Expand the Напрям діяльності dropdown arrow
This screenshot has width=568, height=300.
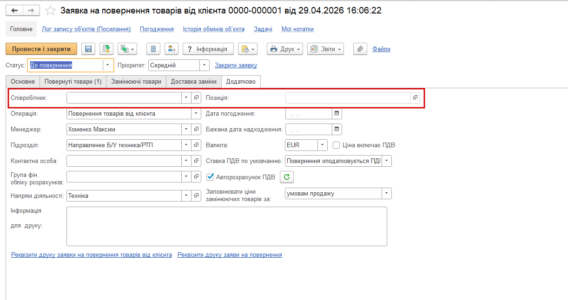pyautogui.click(x=186, y=196)
